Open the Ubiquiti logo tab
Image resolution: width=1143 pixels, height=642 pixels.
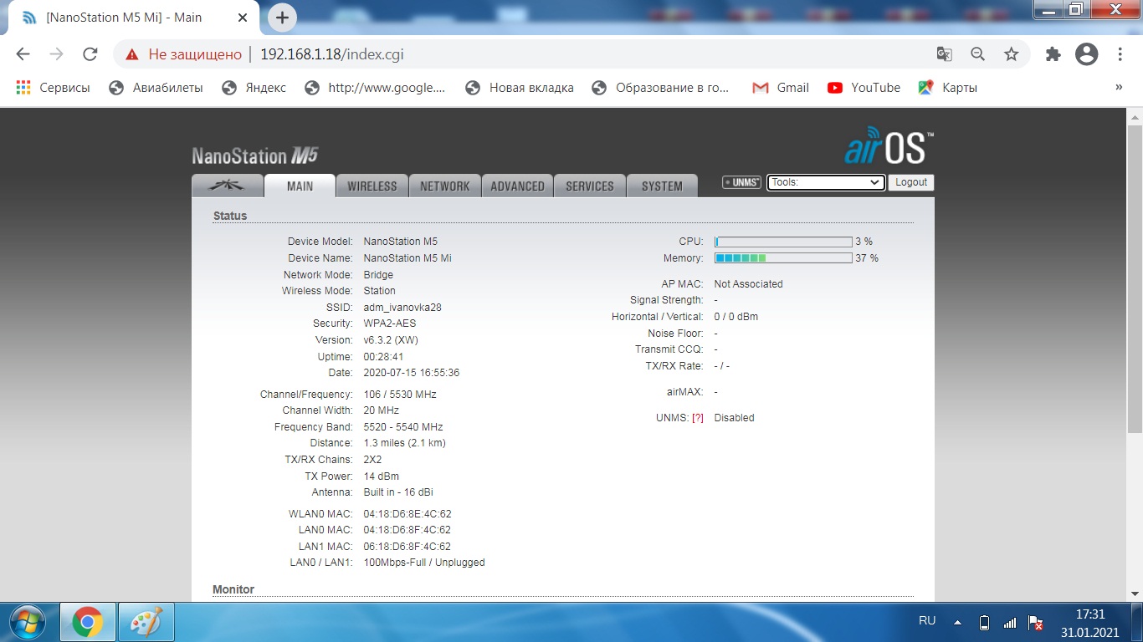tap(227, 186)
